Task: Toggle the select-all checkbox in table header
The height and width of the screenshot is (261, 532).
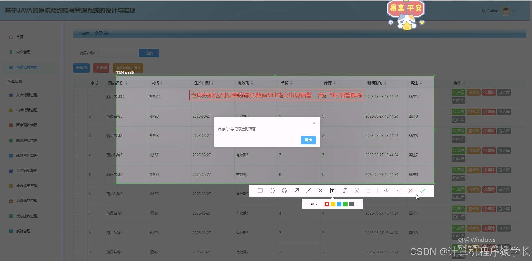Action: tap(78, 83)
